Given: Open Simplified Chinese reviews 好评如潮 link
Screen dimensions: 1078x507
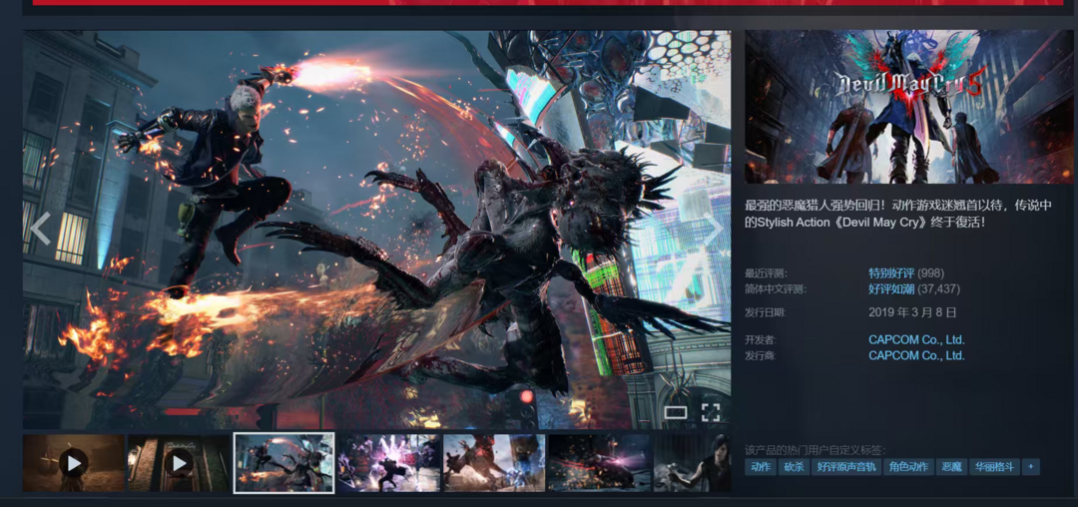Looking at the screenshot, I should click(891, 289).
